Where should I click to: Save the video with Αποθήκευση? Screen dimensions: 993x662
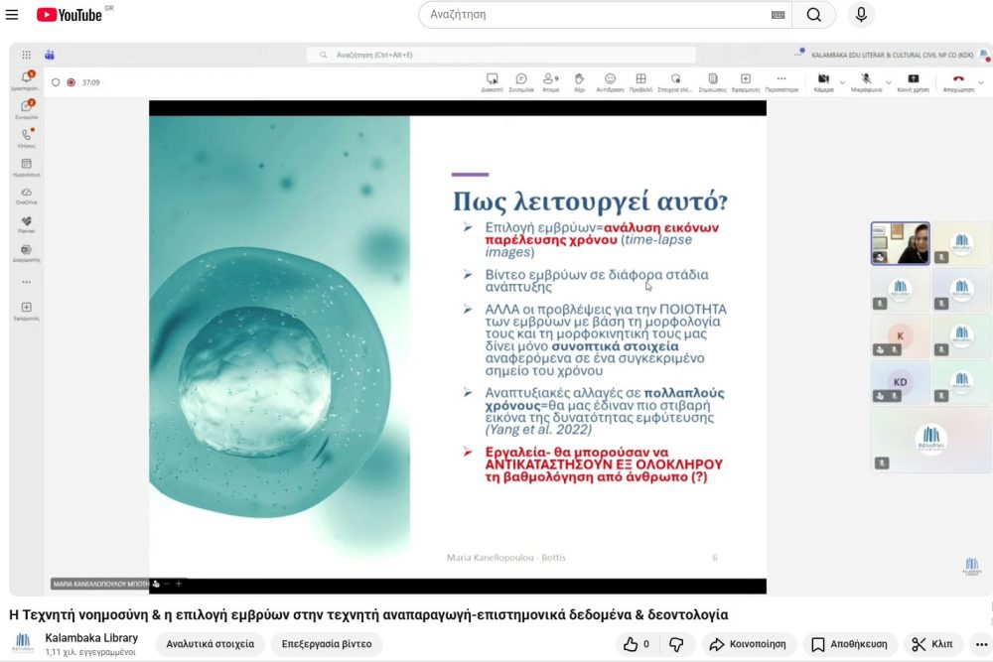click(x=850, y=644)
